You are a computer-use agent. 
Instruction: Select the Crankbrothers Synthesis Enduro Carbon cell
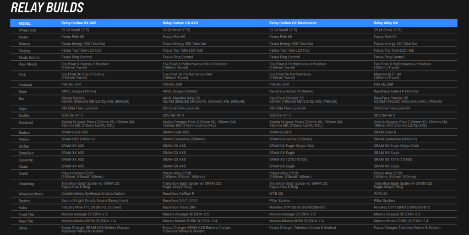[x=93, y=194]
